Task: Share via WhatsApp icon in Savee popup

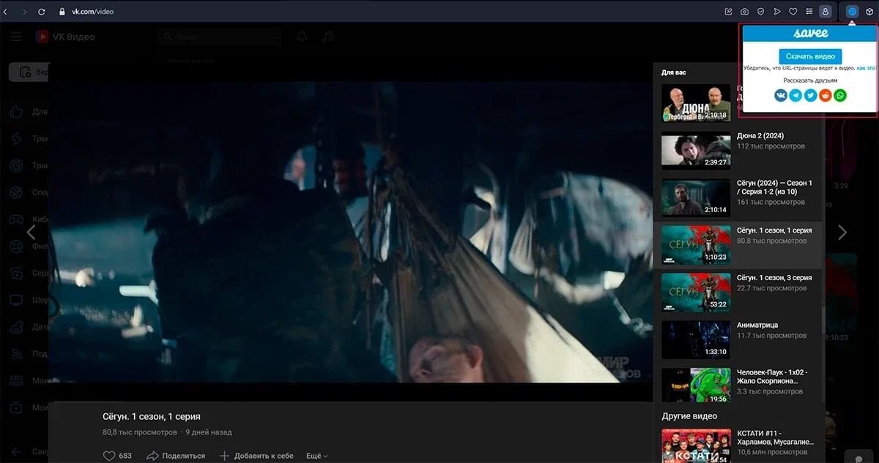Action: pos(839,95)
